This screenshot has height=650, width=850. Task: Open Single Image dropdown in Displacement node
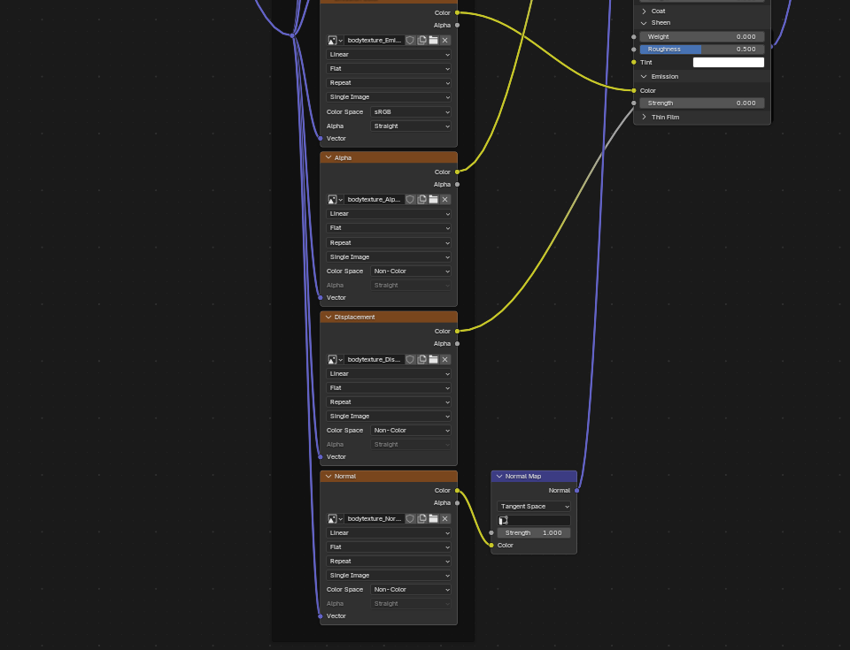point(389,416)
